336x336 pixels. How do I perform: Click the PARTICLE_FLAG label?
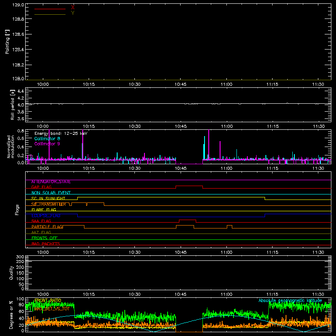tap(47, 227)
